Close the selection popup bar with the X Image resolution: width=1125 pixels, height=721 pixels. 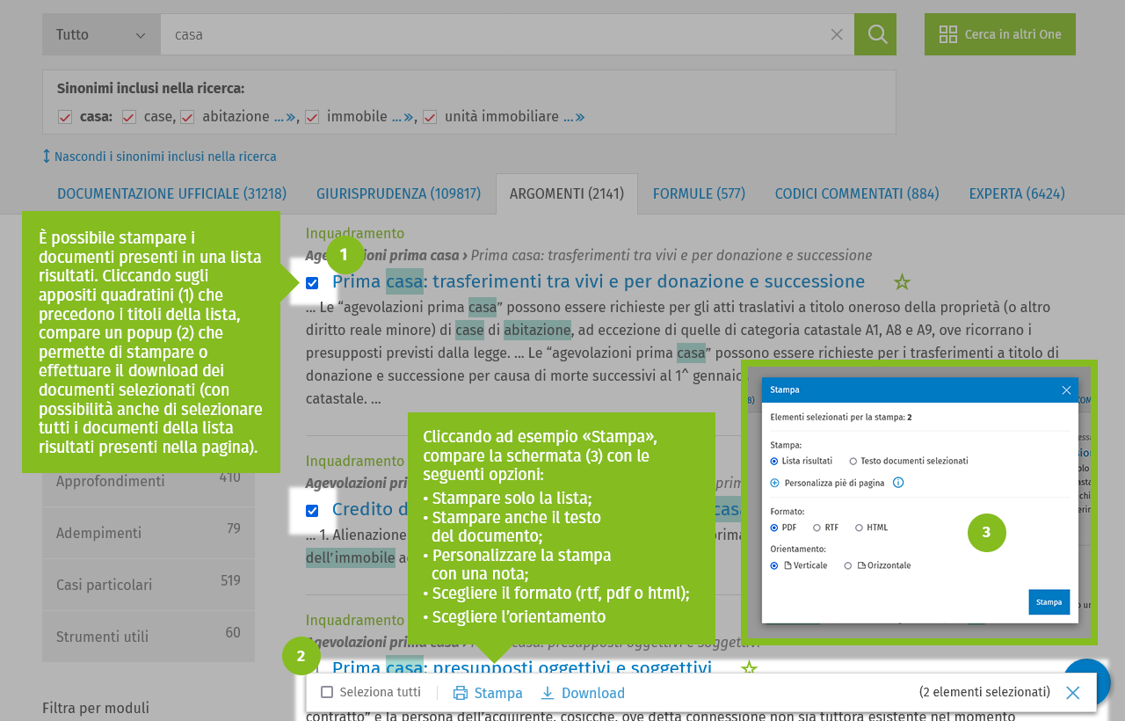point(1072,693)
